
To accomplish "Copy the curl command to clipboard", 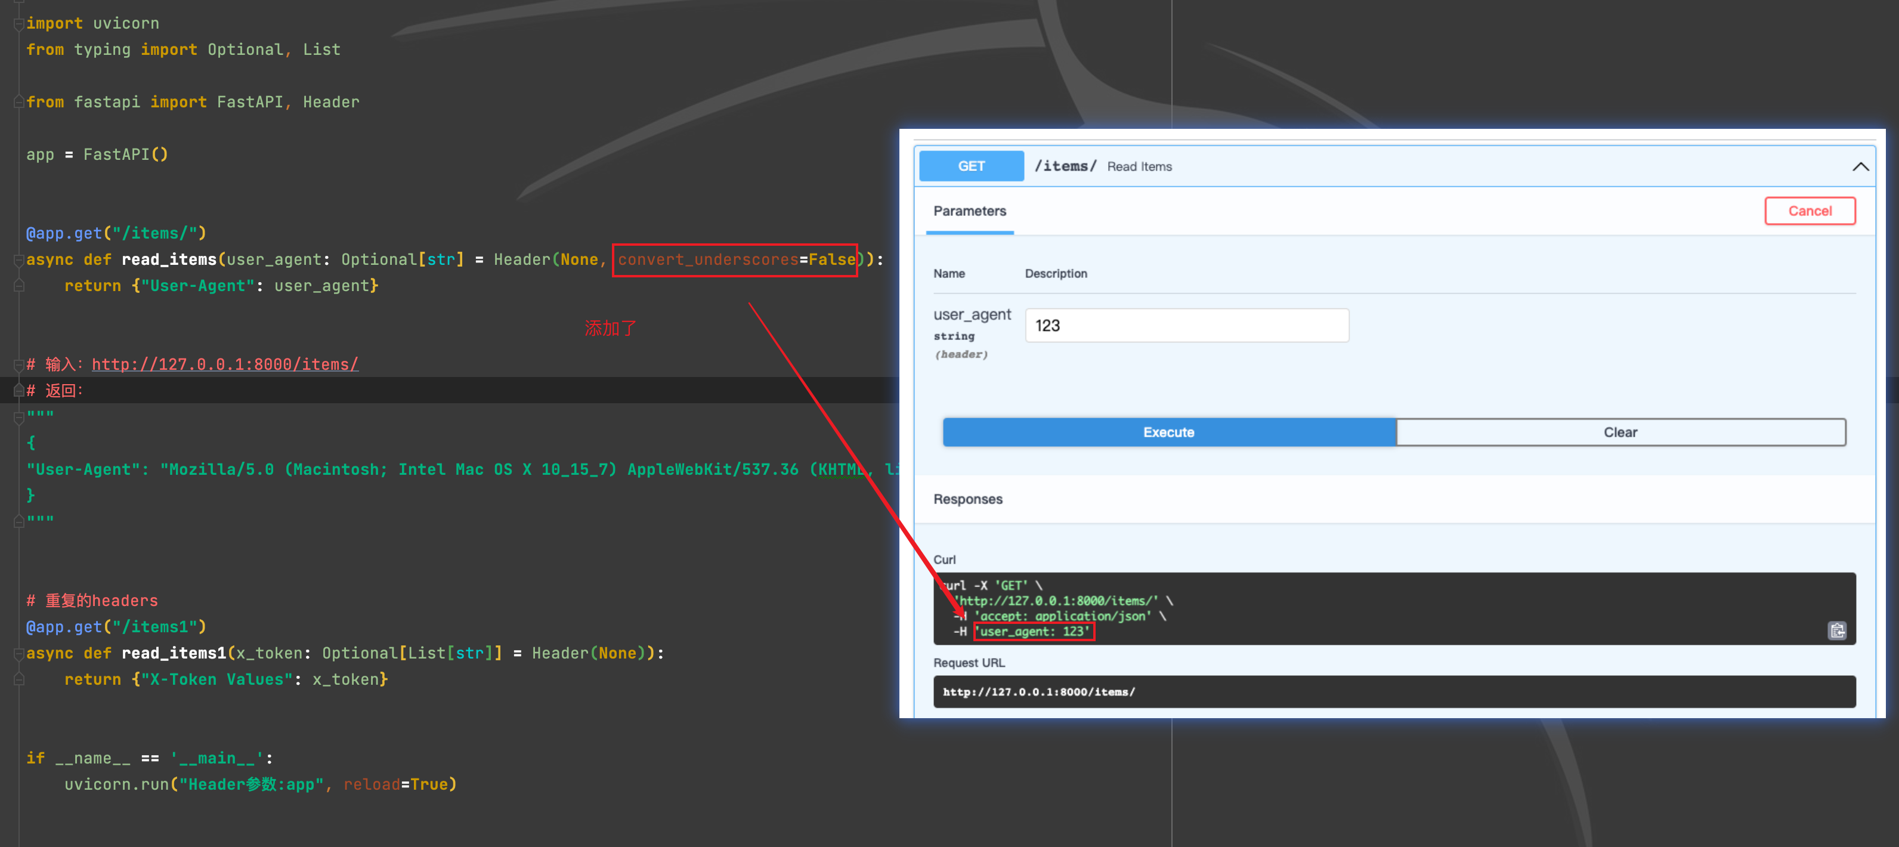I will pos(1836,631).
